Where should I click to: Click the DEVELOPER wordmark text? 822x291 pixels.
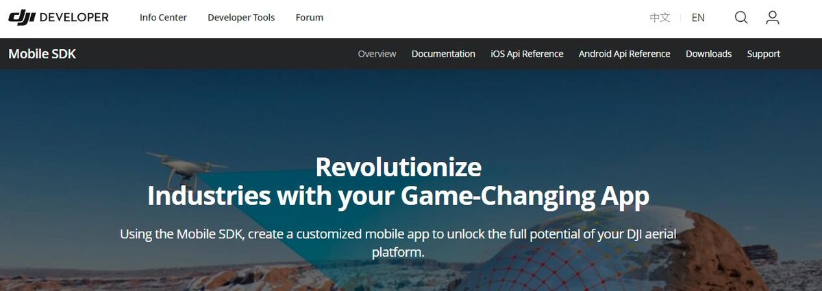pos(75,18)
